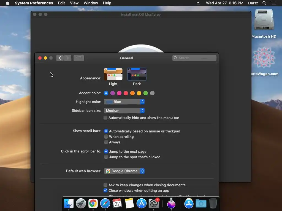Screen dimensions: 282x211
Task: Open the purple installer orb in Dock
Action: (171, 204)
